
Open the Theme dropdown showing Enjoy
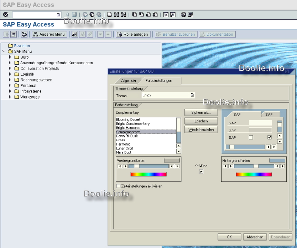coord(192,95)
